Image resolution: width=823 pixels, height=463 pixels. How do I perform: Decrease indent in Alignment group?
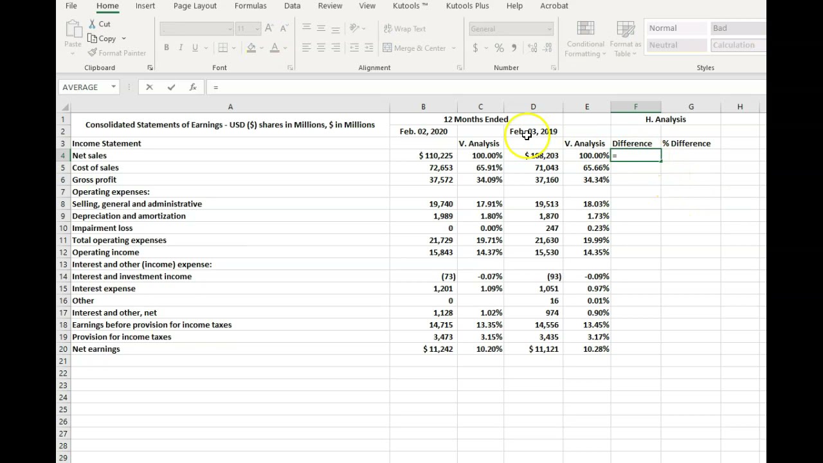[354, 48]
